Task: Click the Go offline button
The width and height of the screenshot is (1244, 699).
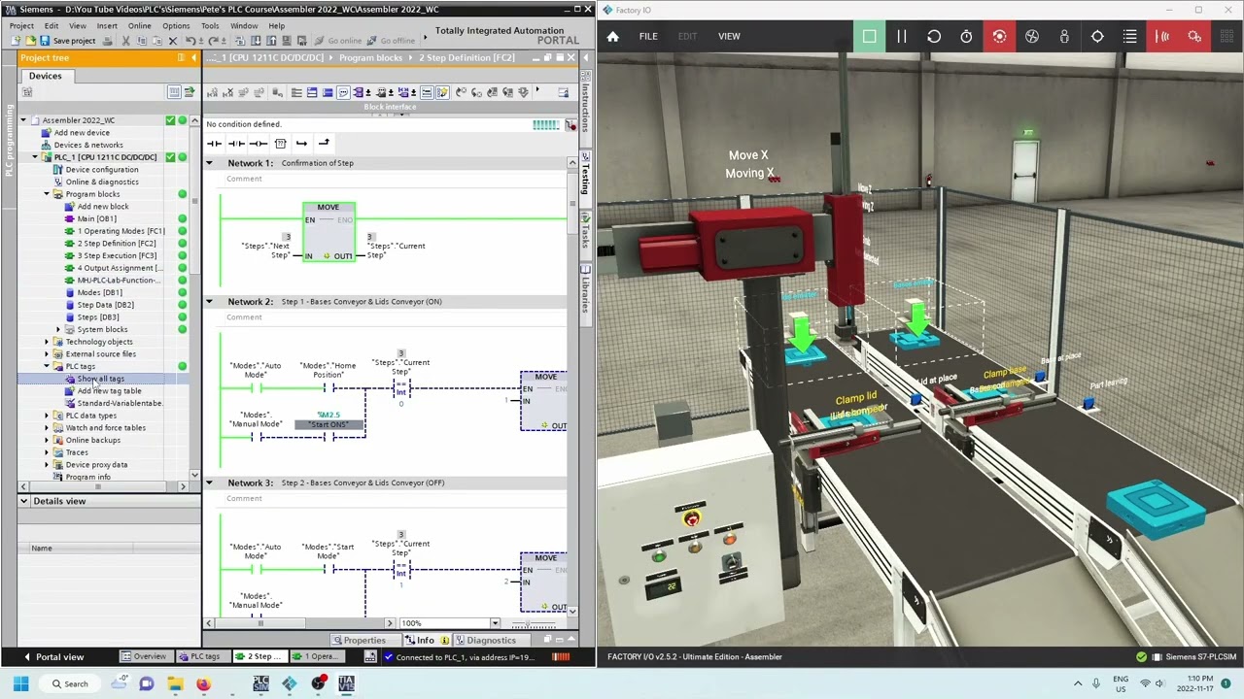Action: coord(391,41)
